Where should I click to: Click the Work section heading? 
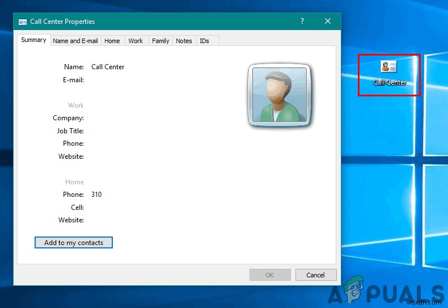click(76, 106)
